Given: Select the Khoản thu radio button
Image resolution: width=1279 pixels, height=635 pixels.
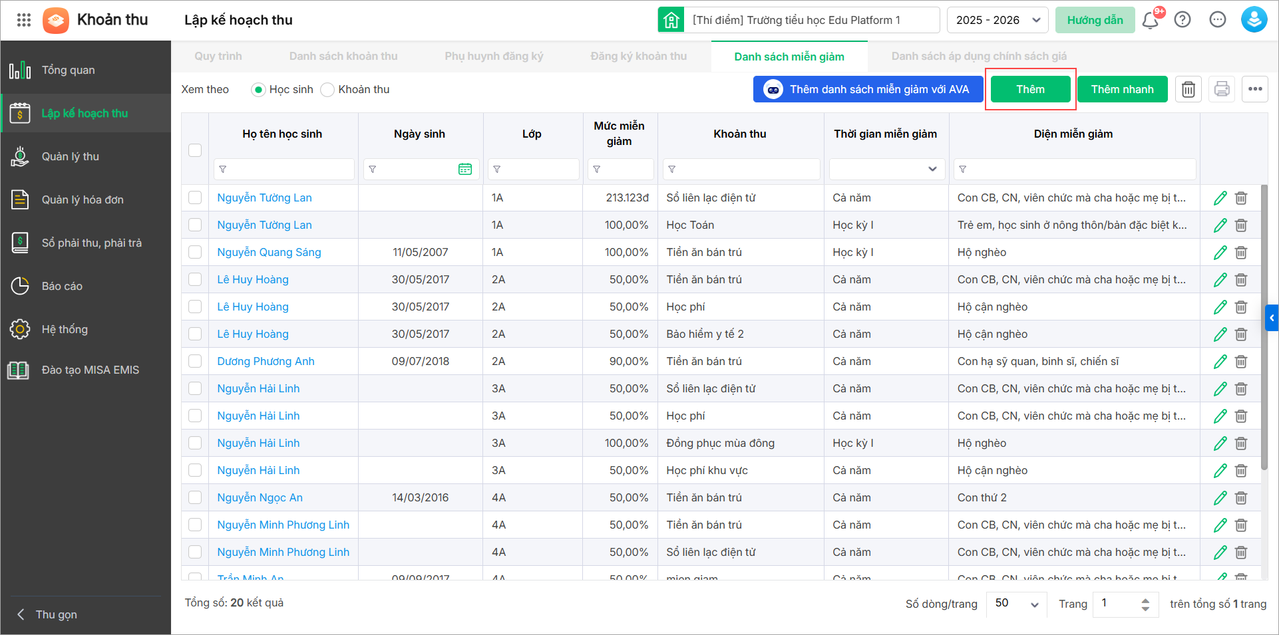Looking at the screenshot, I should tap(327, 90).
